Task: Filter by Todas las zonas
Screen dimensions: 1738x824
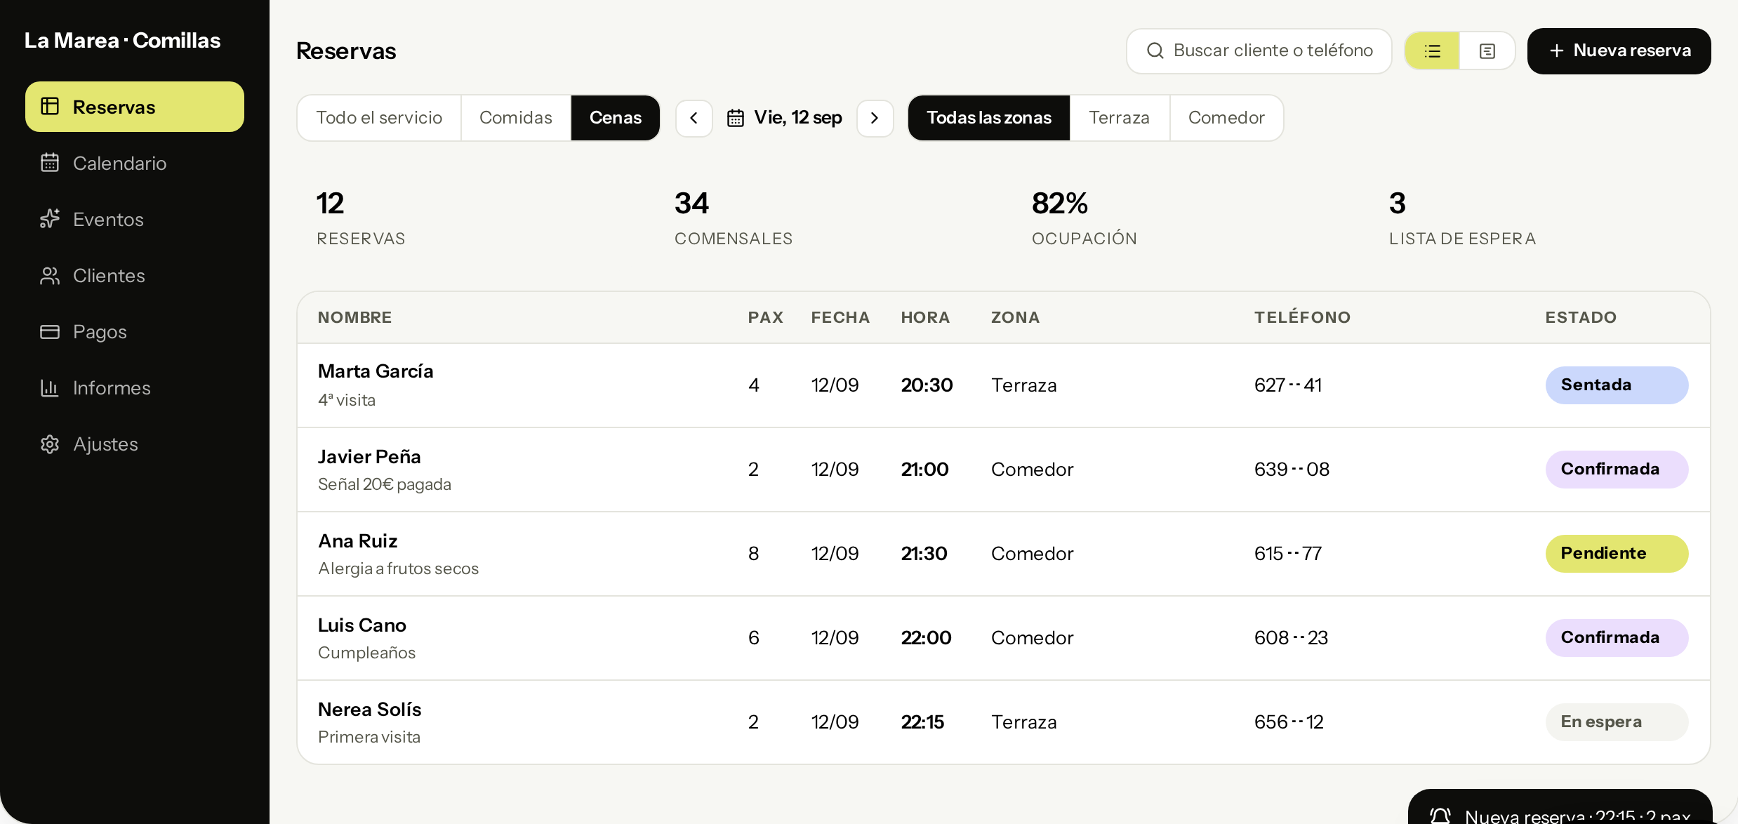Action: coord(989,117)
